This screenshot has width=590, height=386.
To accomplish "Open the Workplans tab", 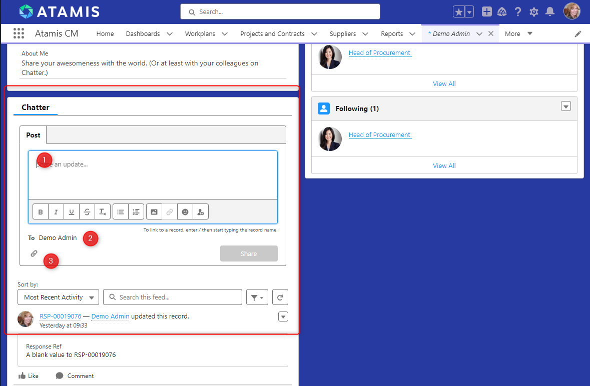I will tap(200, 34).
